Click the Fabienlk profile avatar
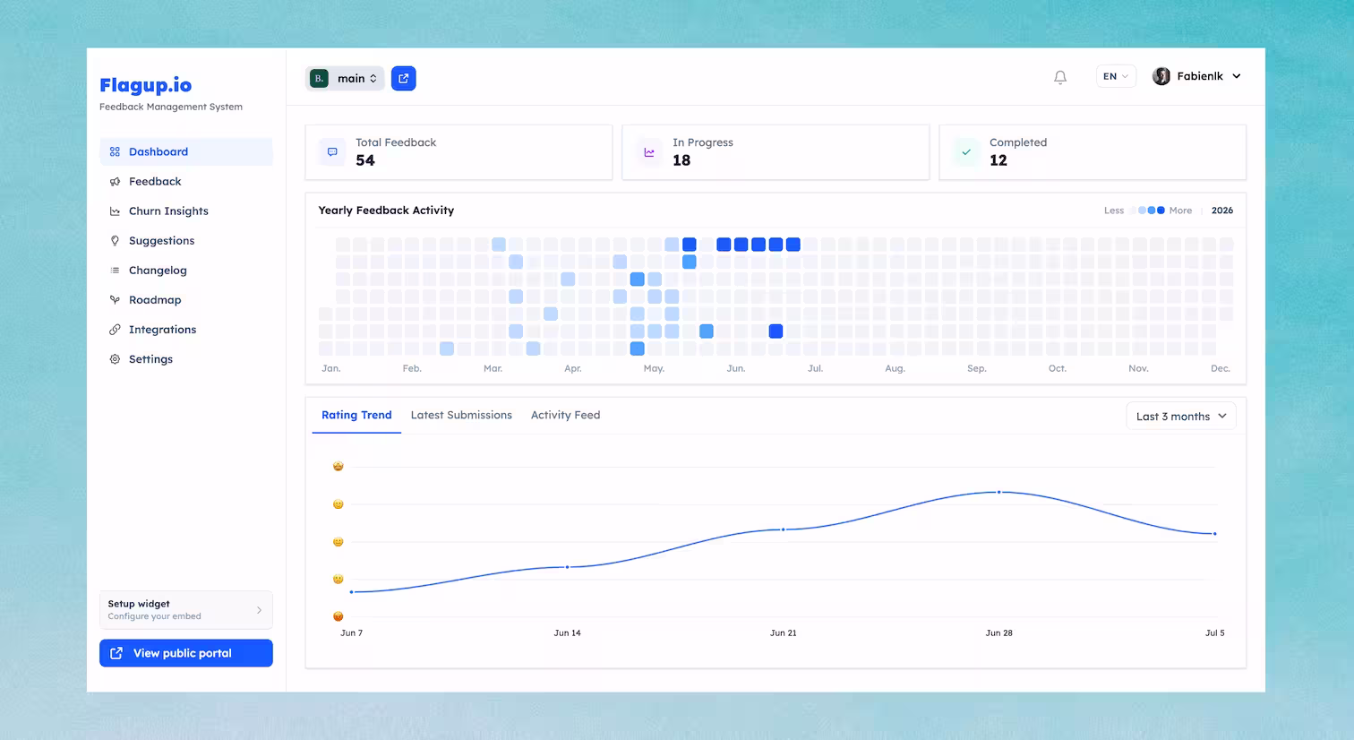The width and height of the screenshot is (1354, 740). [x=1161, y=76]
